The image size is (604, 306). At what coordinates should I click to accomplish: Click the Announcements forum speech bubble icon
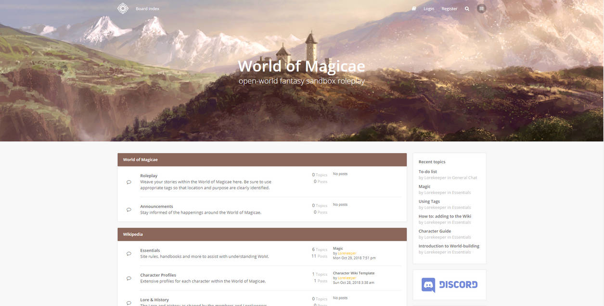point(129,209)
